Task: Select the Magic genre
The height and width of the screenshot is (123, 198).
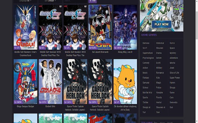Action: [158, 83]
